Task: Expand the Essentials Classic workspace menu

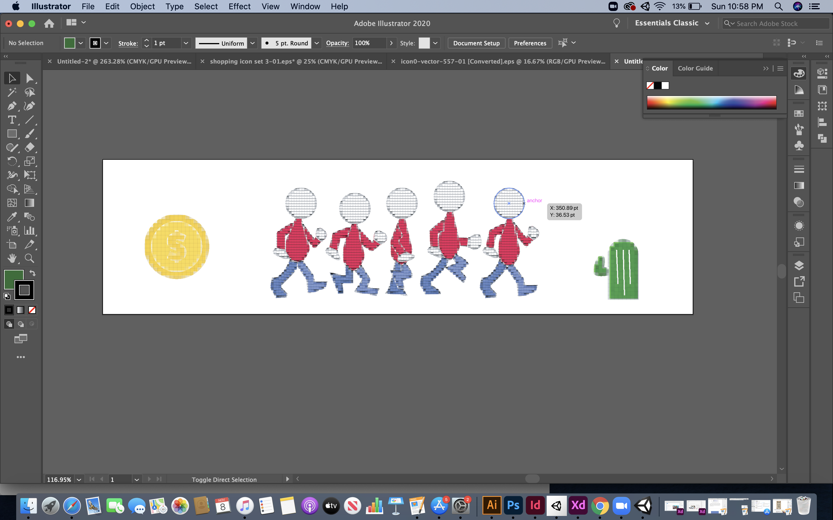Action: point(707,23)
